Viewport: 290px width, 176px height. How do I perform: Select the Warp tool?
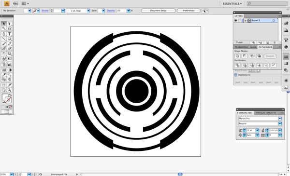[4, 59]
